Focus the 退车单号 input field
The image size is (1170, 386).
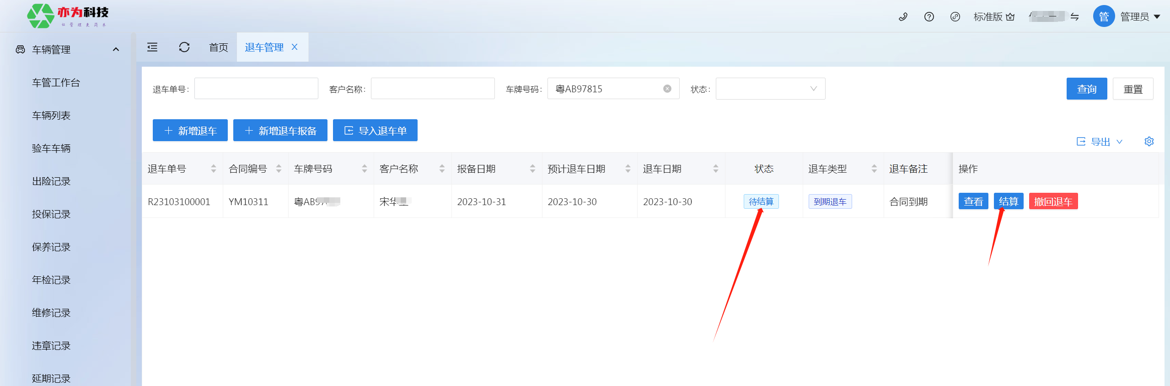click(256, 89)
